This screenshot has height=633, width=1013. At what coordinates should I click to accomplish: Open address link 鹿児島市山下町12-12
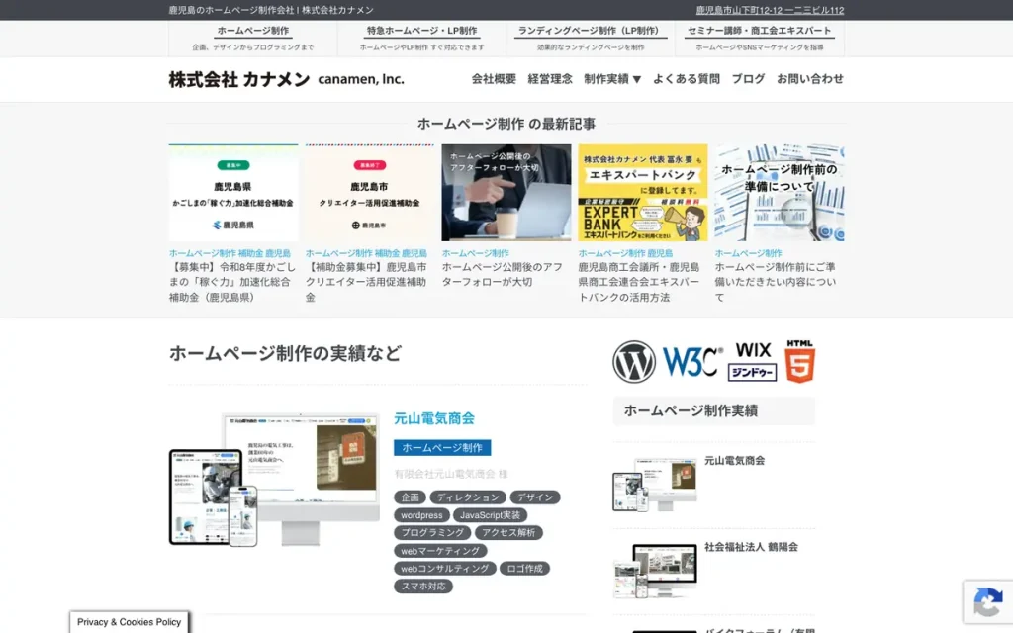[x=770, y=10]
